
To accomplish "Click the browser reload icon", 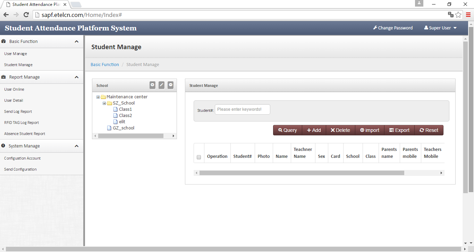I will (x=26, y=15).
